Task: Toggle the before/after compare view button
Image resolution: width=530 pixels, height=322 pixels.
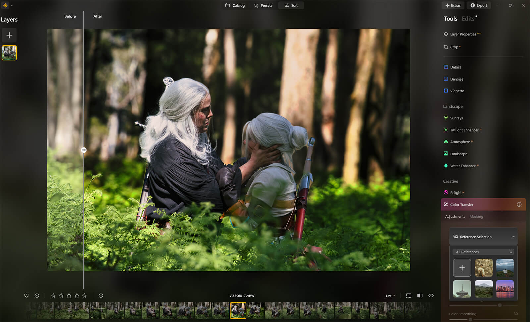Action: pyautogui.click(x=420, y=295)
